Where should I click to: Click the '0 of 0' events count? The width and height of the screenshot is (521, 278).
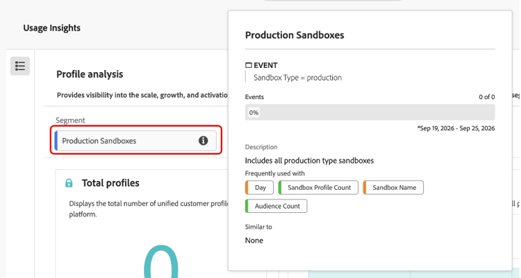tap(487, 97)
